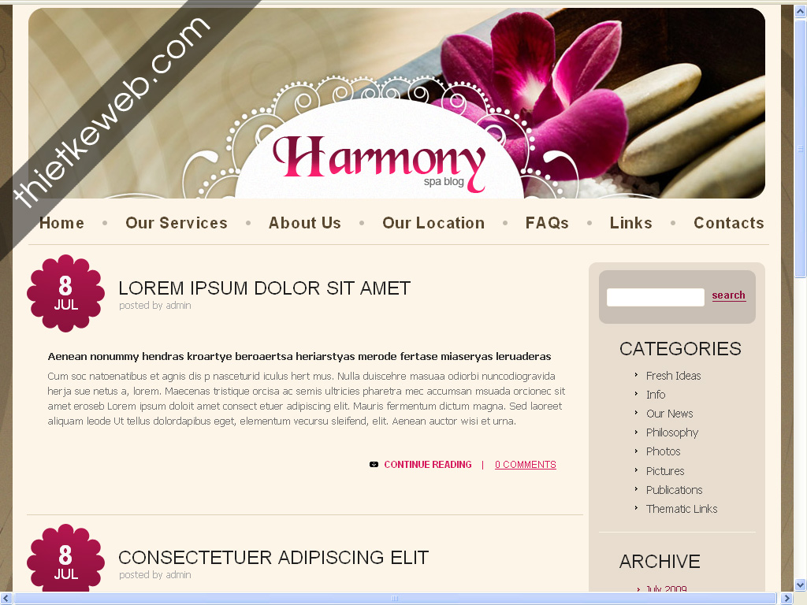
Task: Select the Contacts navigation item
Action: [x=729, y=223]
